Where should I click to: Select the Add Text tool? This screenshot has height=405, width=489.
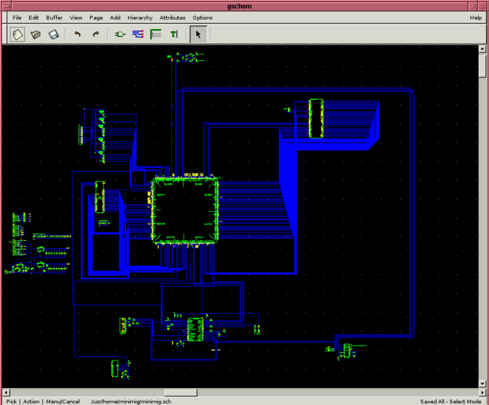coord(174,34)
